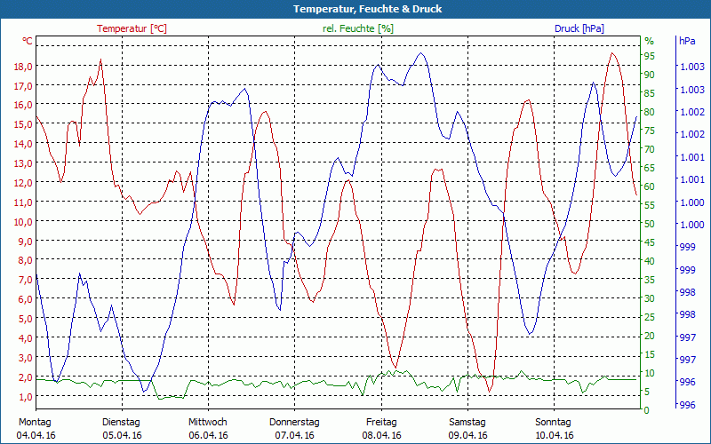Click the '°C' axis unit label

click(x=28, y=41)
